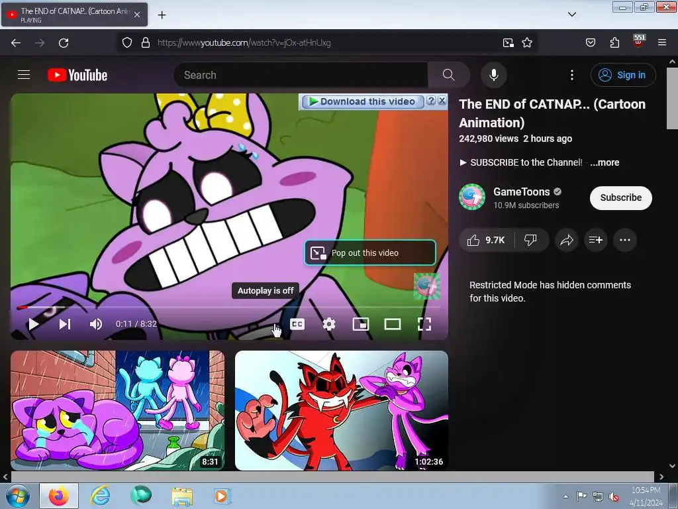Open the YouTube guide hamburger menu

point(24,75)
